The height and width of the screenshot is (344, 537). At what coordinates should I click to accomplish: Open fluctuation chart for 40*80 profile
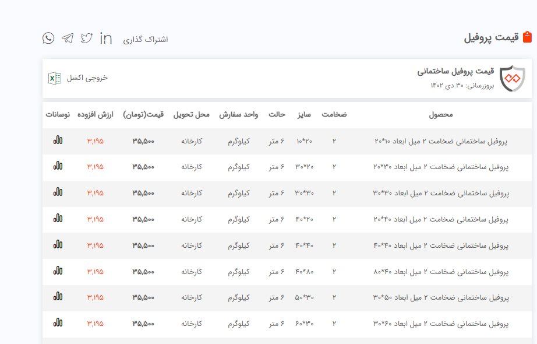[58, 271]
